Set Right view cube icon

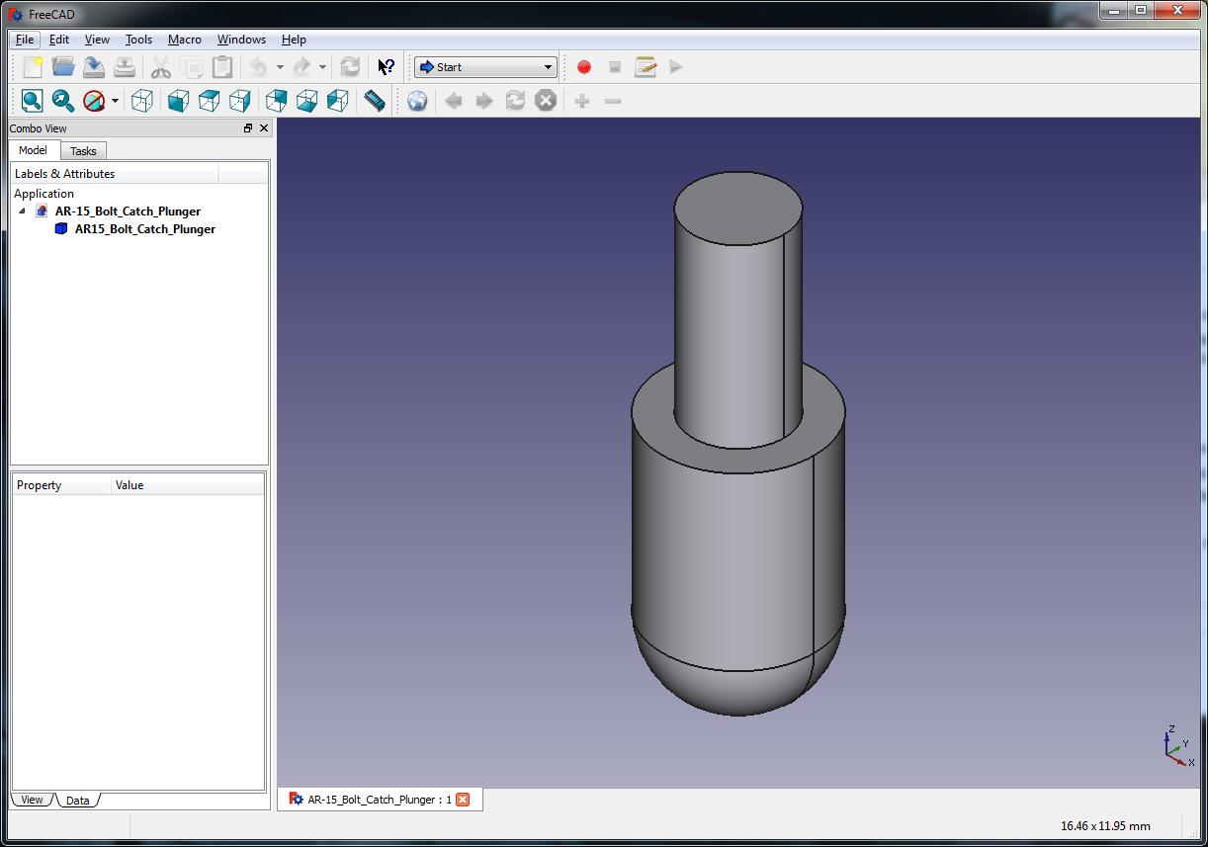(x=240, y=101)
